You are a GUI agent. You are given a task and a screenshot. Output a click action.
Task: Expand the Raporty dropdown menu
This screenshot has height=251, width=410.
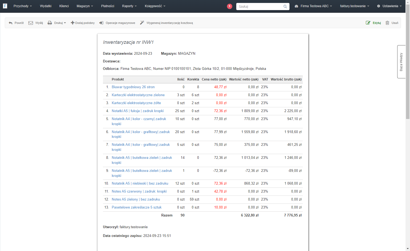click(x=129, y=6)
